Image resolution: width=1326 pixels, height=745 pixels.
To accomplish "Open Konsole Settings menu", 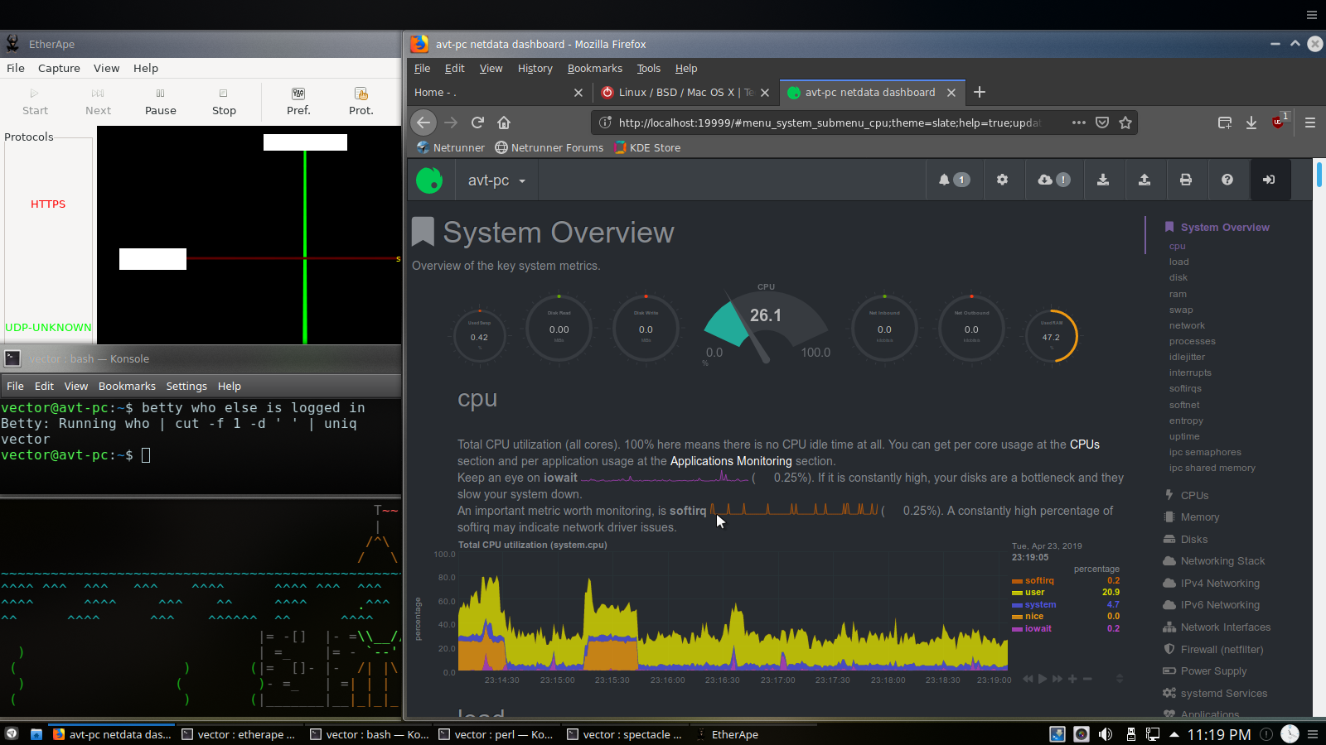I will pyautogui.click(x=186, y=386).
